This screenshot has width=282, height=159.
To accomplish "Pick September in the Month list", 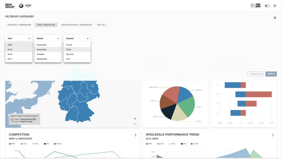I will tap(48, 59).
